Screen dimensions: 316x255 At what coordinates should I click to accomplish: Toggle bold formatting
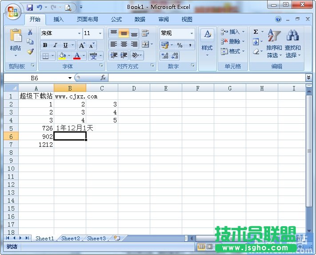45,45
